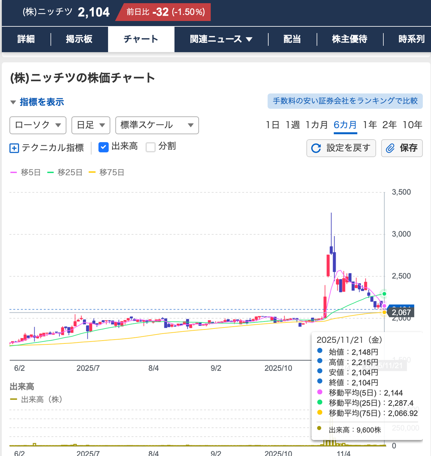The height and width of the screenshot is (456, 431).
Task: Click the 設定を戻す reset button
Action: pos(341,148)
